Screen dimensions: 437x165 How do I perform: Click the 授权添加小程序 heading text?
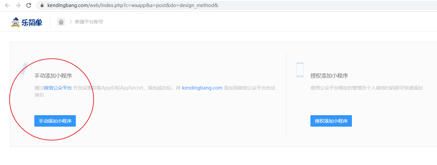click(x=329, y=76)
